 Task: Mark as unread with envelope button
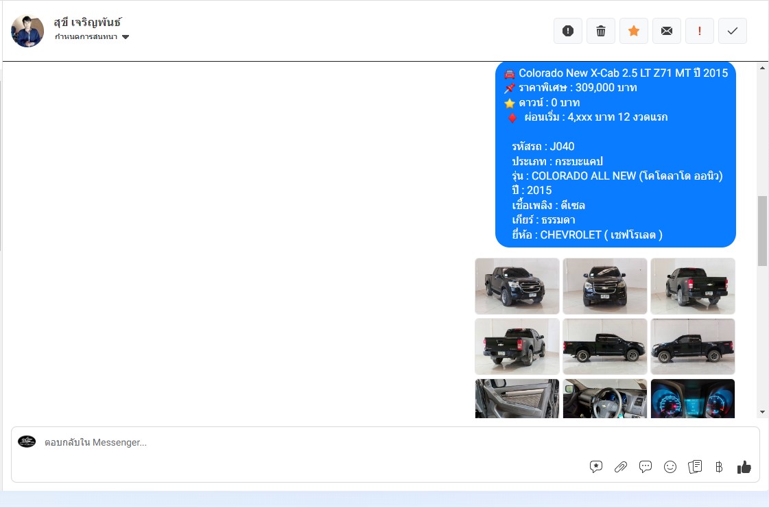coord(667,31)
